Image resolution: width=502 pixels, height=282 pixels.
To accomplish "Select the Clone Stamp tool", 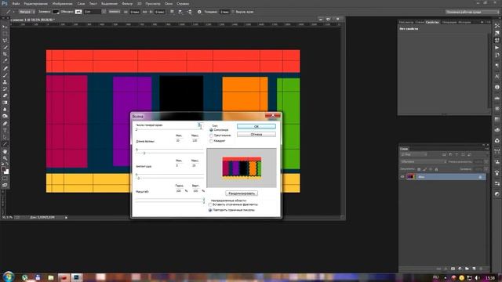I will [5, 81].
